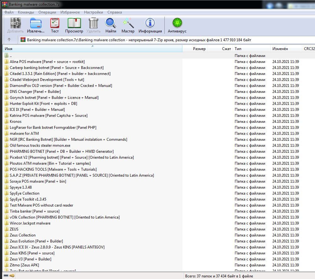Select Citadel Webinject Development folder

[x=47, y=80]
